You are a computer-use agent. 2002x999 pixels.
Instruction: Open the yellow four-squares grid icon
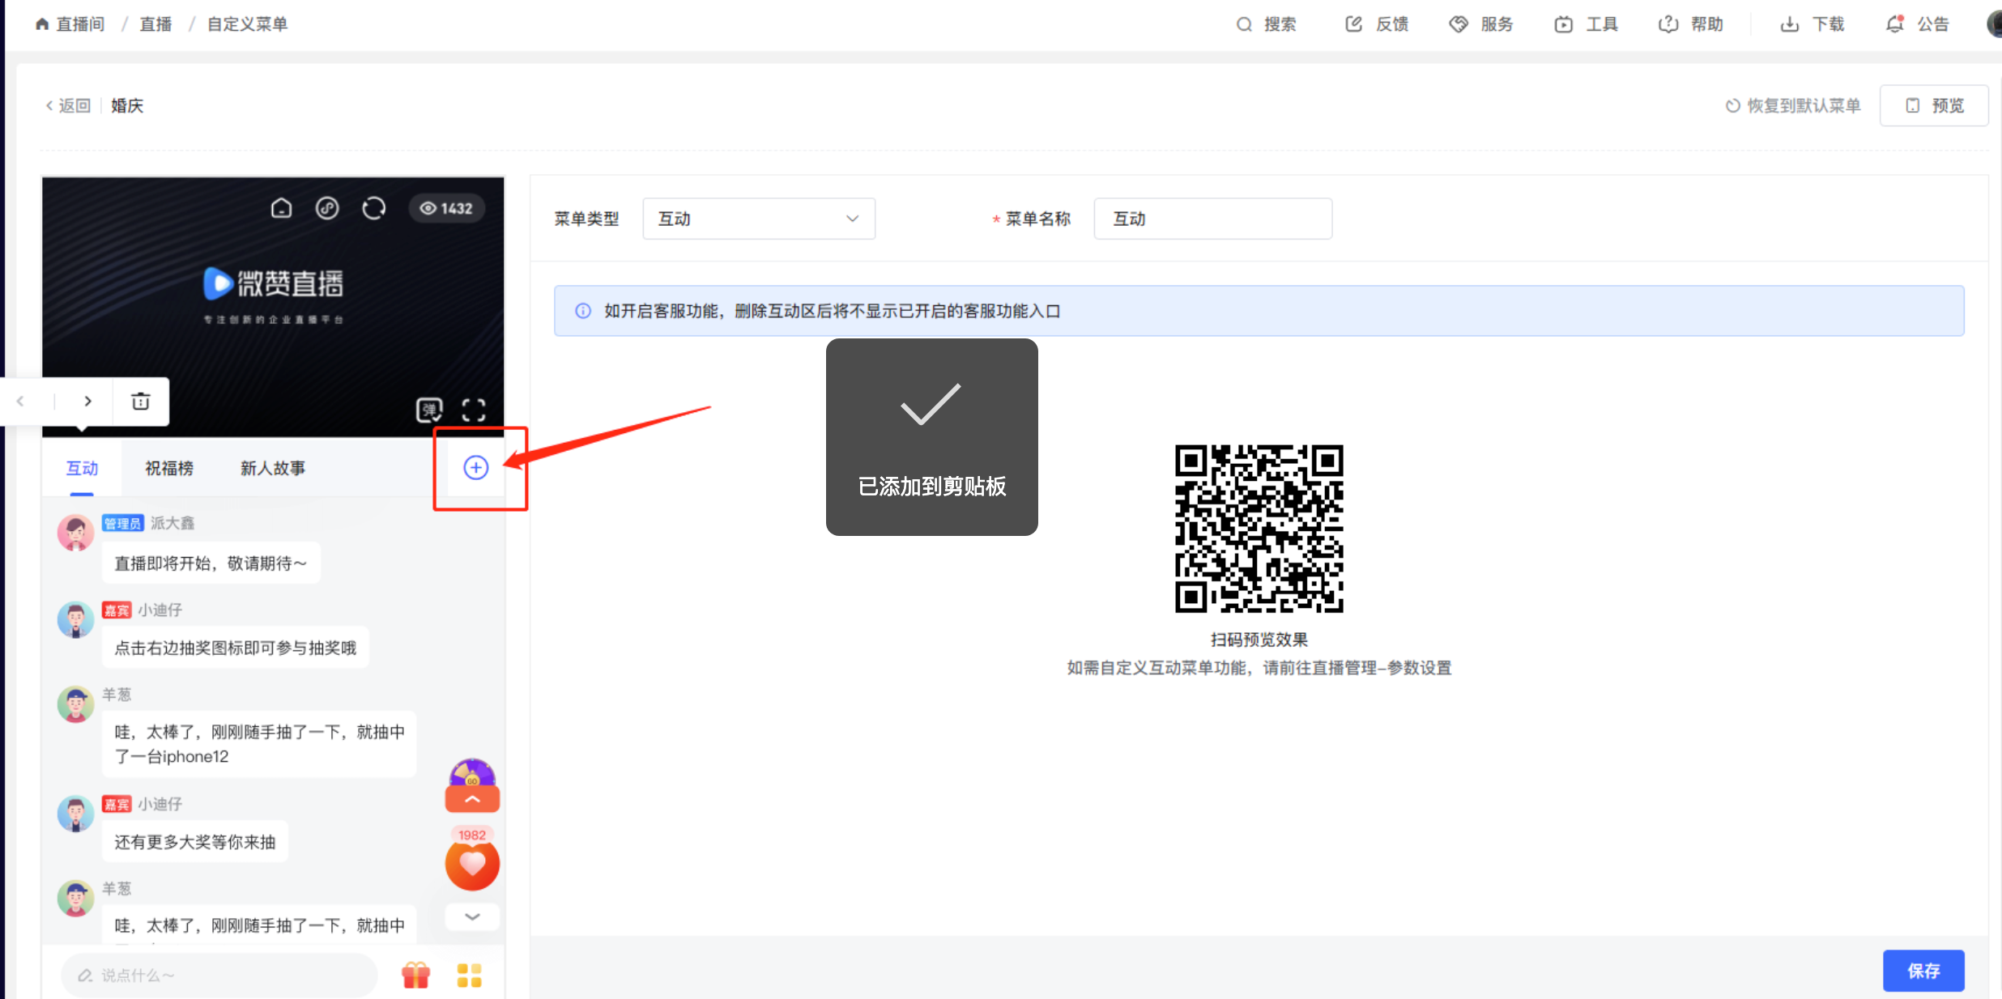[x=469, y=975]
